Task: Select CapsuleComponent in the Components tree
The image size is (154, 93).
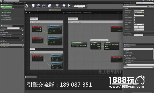Action: [x=7, y=11]
